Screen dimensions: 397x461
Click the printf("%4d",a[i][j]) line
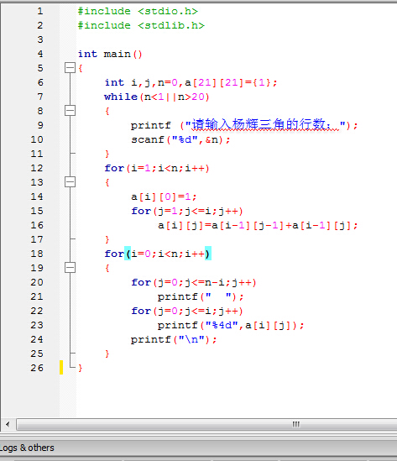(231, 326)
